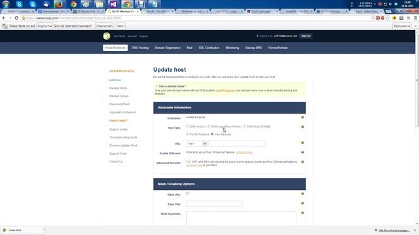Click Nein button in translate bar
The image size is (419, 235).
pyautogui.click(x=120, y=26)
